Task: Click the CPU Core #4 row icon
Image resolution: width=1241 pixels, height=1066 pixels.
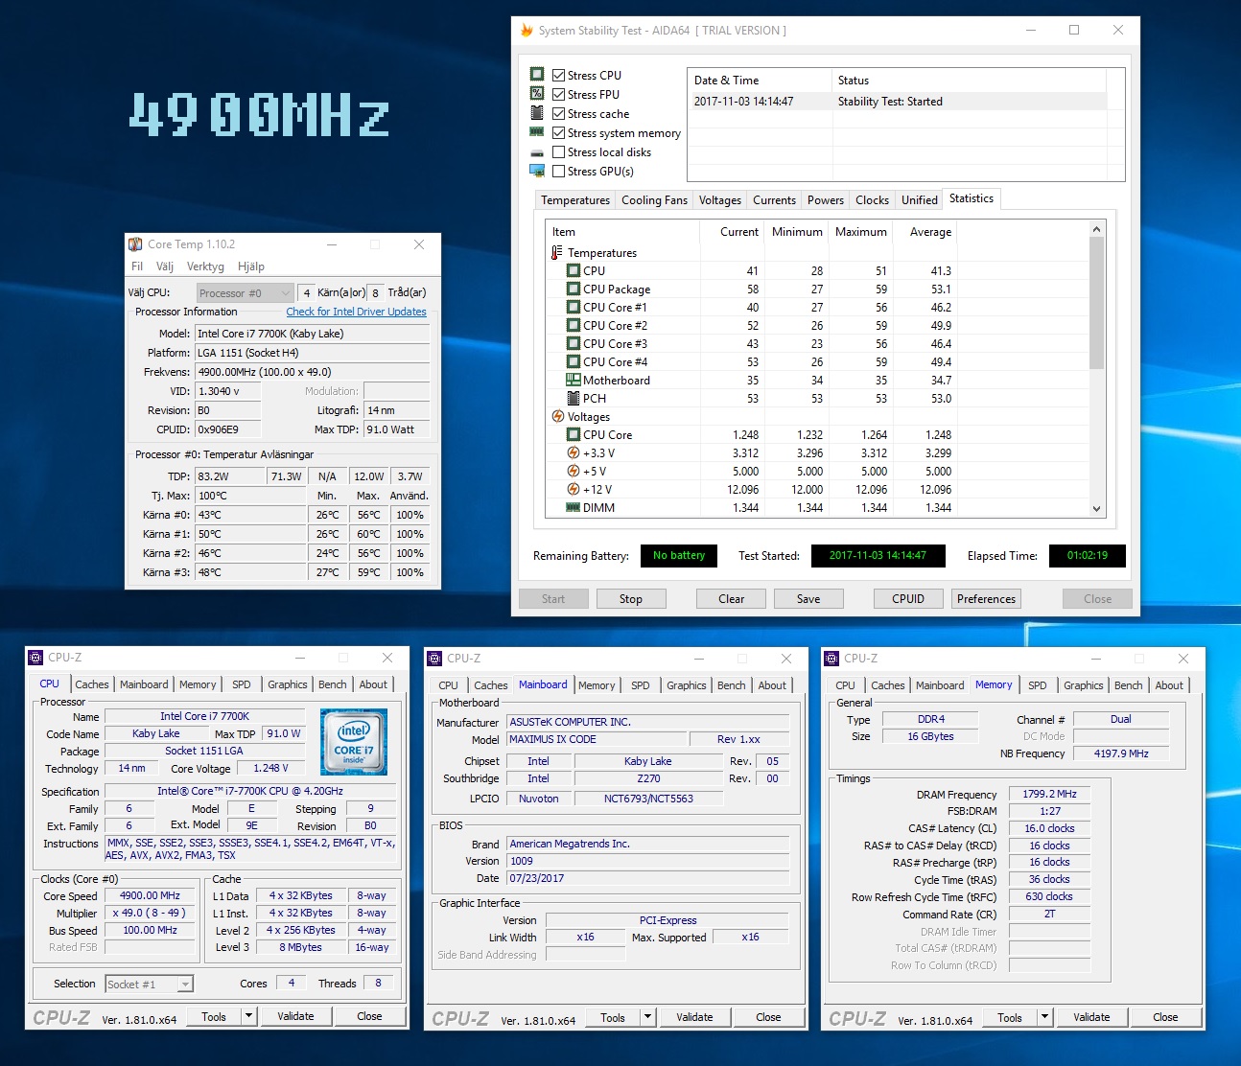Action: tap(574, 362)
